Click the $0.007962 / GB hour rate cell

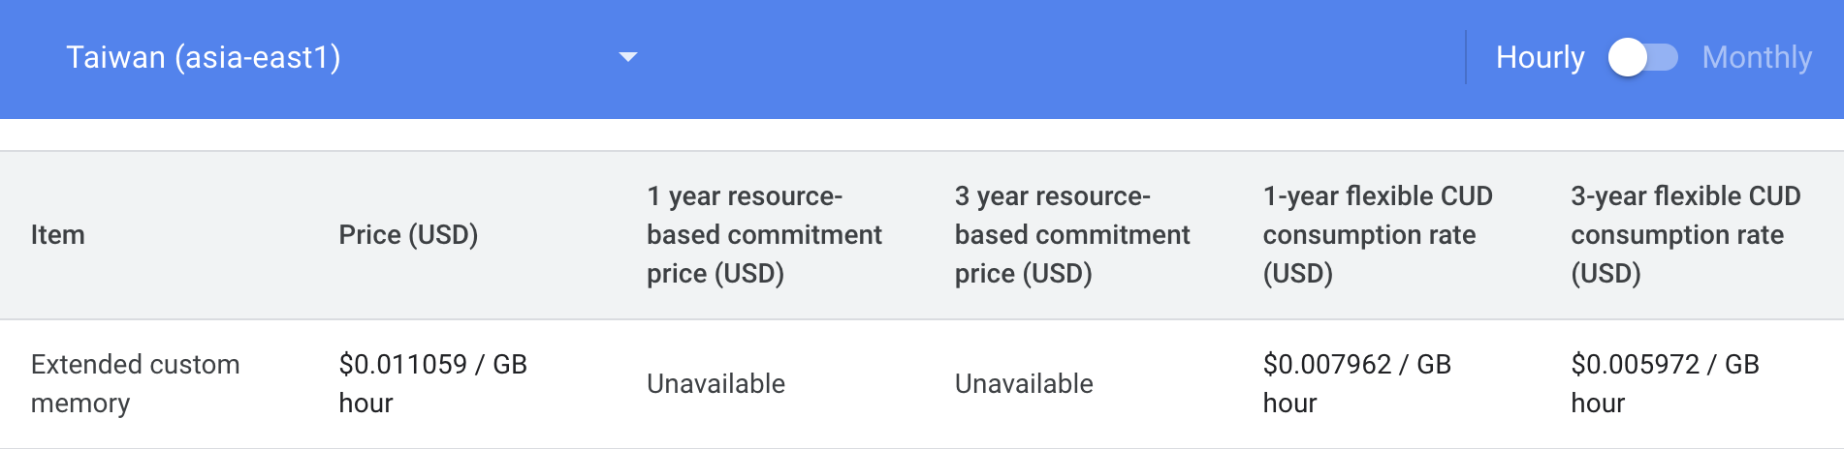(x=1356, y=384)
